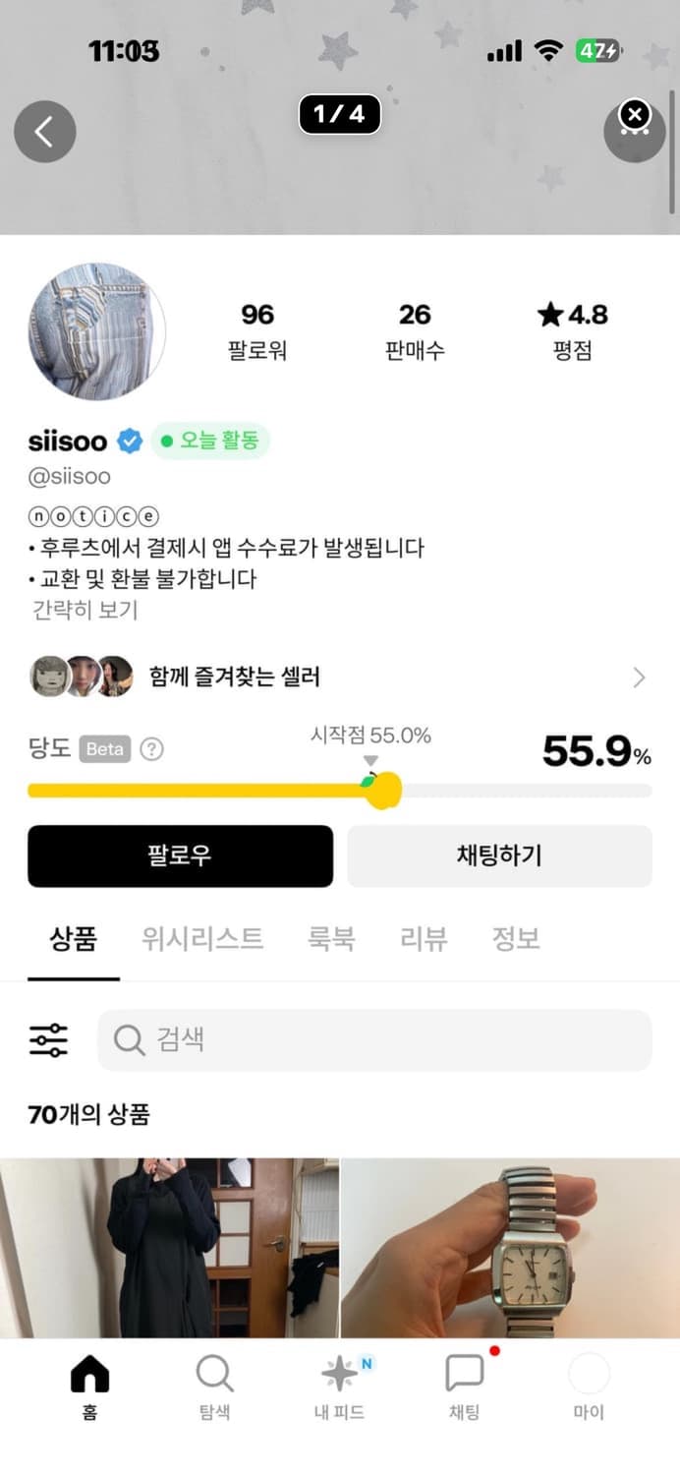Tap the blue verified badge next to siisoo
The height and width of the screenshot is (1475, 680).
pos(126,442)
